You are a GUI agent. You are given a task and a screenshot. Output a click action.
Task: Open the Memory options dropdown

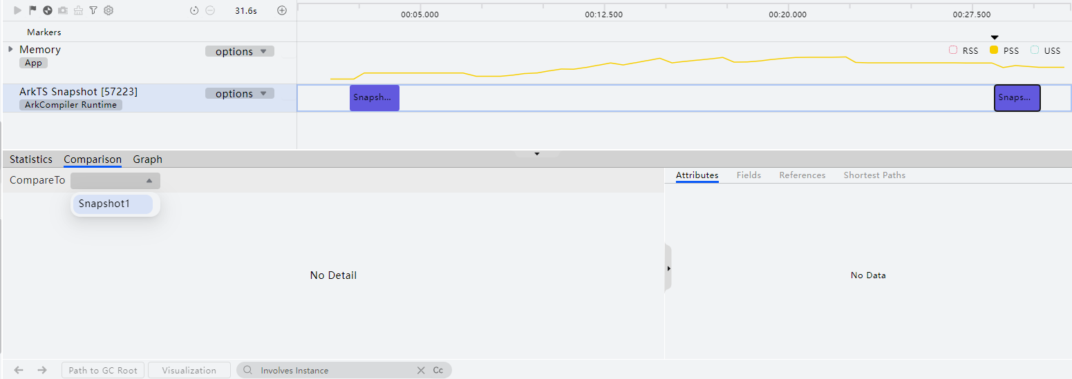[240, 51]
